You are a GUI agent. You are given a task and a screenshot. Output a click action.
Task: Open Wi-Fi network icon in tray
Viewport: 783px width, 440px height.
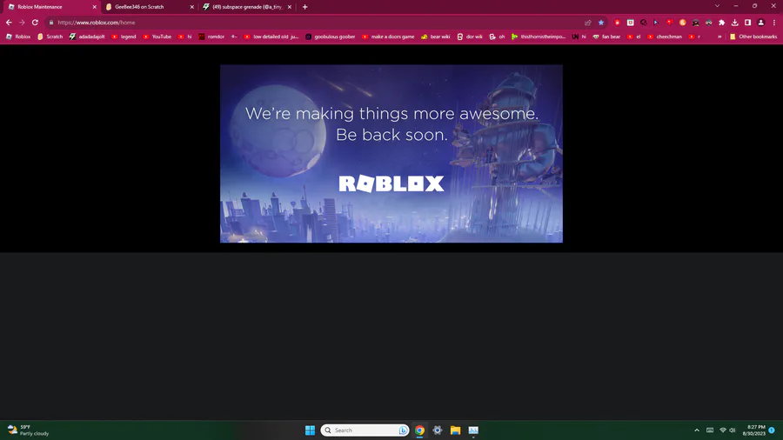(723, 430)
